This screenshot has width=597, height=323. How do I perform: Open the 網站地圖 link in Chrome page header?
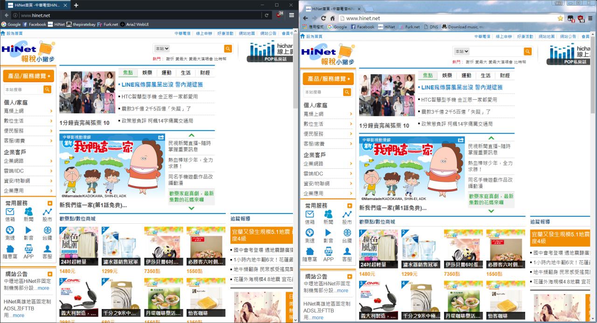point(547,36)
